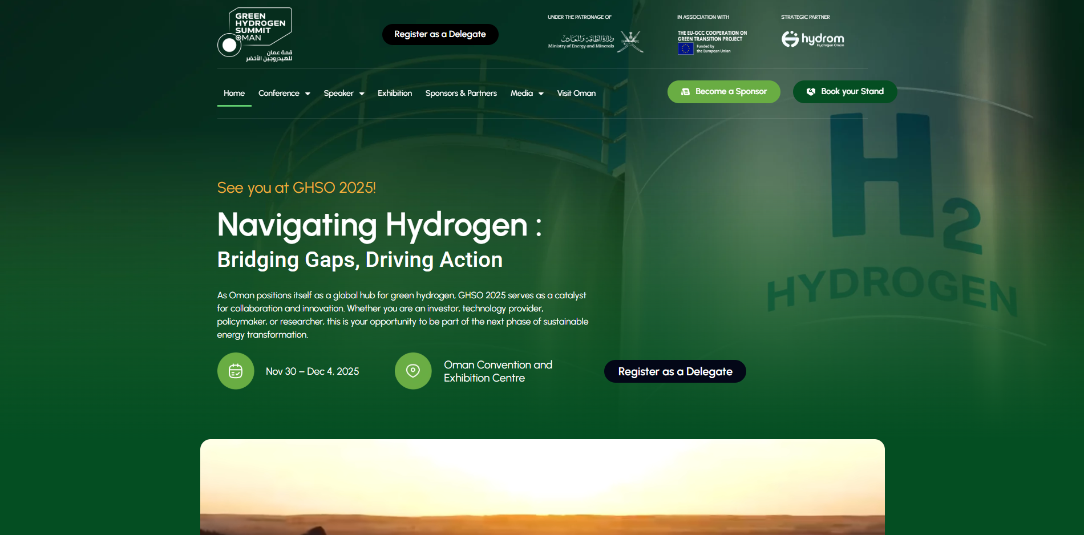
Task: Open the Ministry of Energy and Minerals logo
Action: 596,41
